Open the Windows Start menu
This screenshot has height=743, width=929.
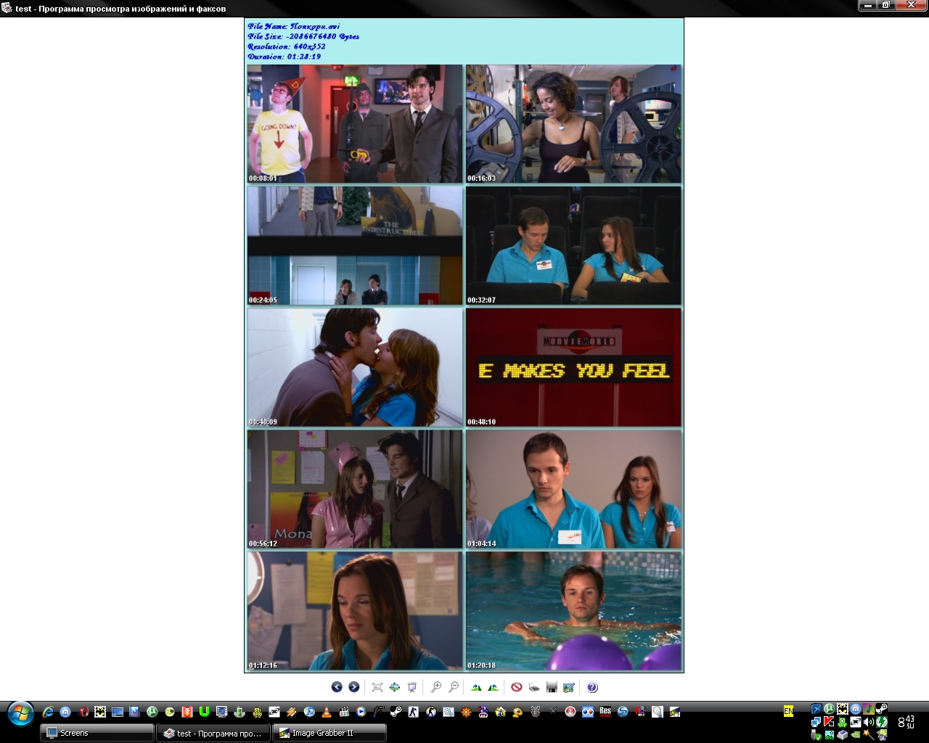point(20,713)
